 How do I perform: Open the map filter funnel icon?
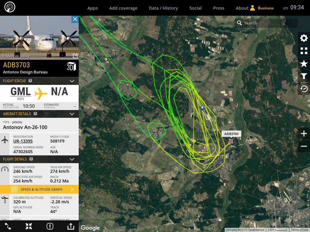click(x=304, y=76)
